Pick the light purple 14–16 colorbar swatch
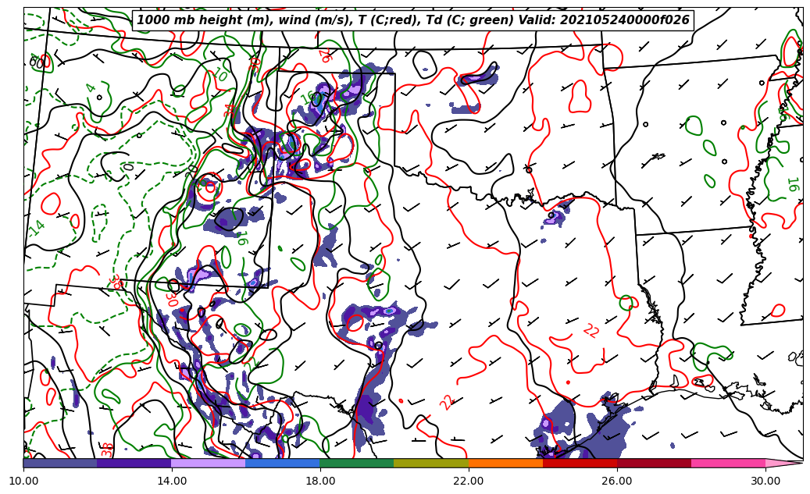 (209, 463)
